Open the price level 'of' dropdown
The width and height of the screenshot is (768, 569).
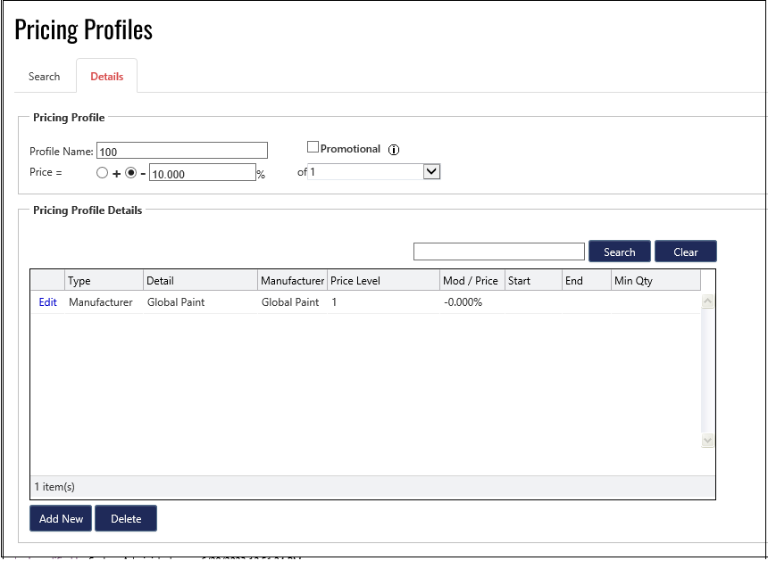pos(431,171)
